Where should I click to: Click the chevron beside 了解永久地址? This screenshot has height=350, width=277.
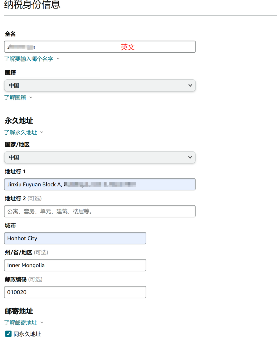42,132
